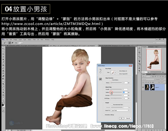Open the brush Size dropdown arrow

(x=22, y=43)
